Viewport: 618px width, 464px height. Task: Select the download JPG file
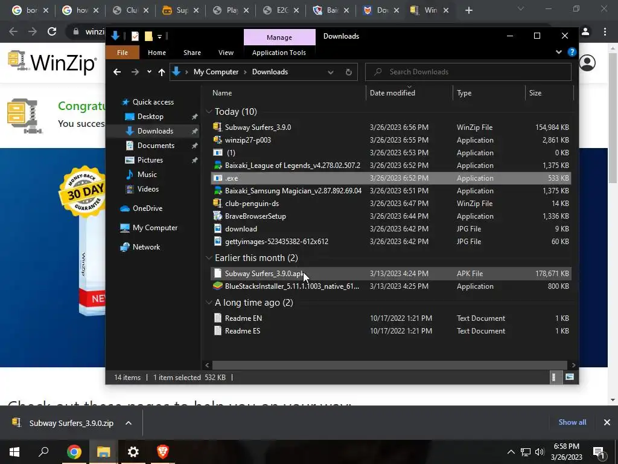point(390,229)
